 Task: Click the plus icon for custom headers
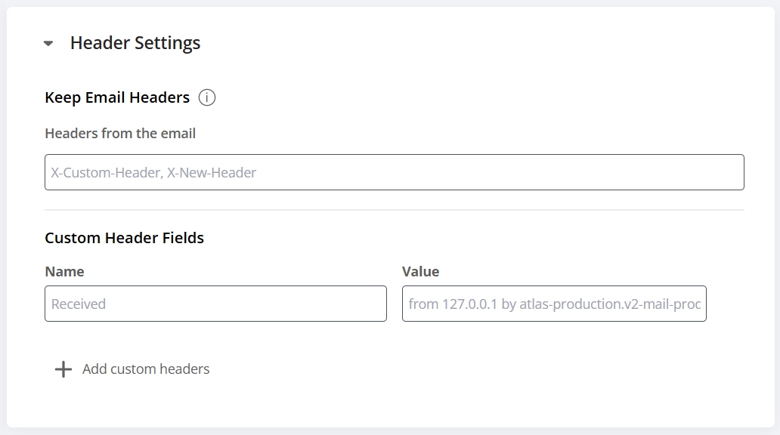(63, 369)
